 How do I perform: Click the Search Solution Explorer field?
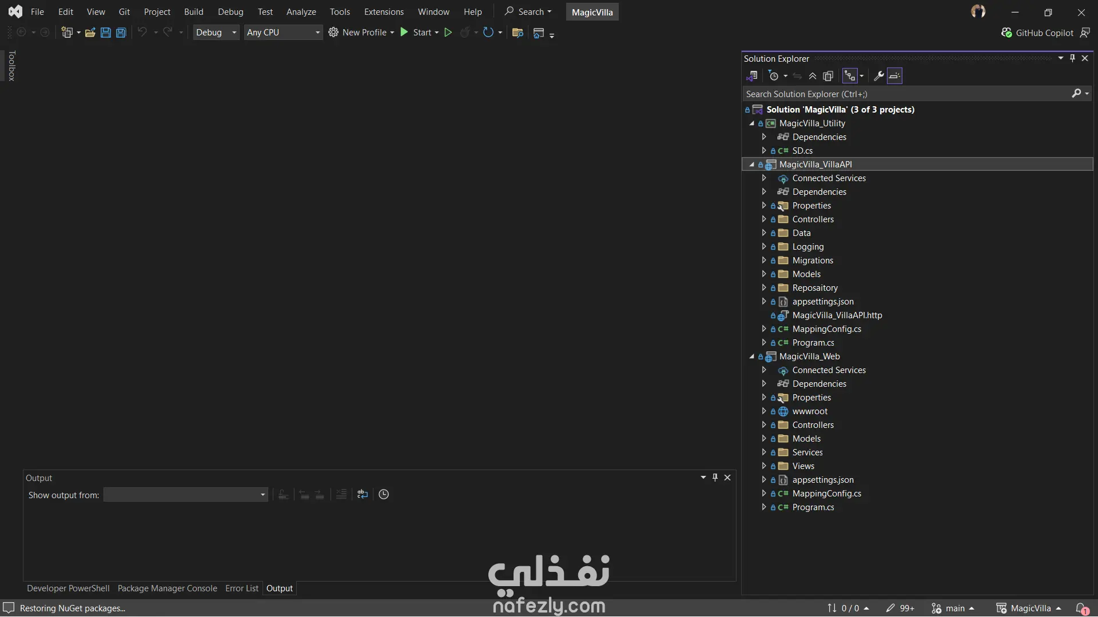coord(906,94)
